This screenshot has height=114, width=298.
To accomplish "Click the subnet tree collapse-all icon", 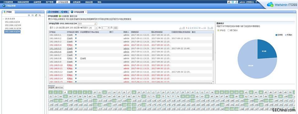I will (x=33, y=15).
